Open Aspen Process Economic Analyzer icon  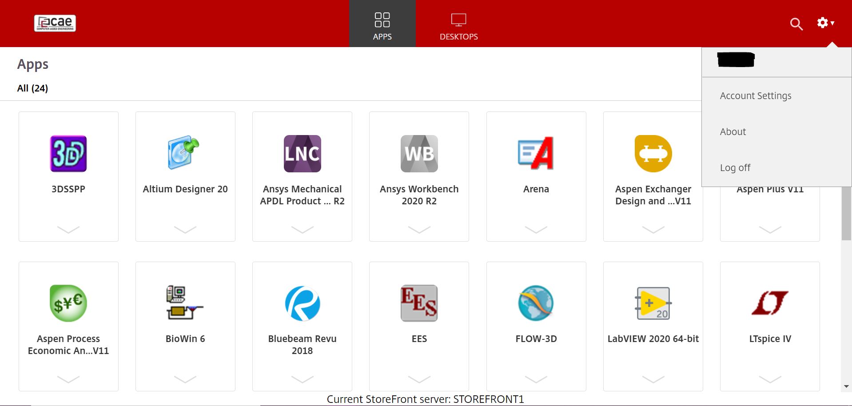click(x=68, y=303)
